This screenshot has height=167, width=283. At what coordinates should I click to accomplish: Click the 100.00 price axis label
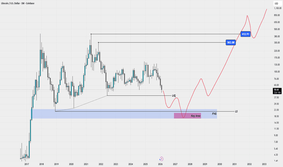(276, 72)
